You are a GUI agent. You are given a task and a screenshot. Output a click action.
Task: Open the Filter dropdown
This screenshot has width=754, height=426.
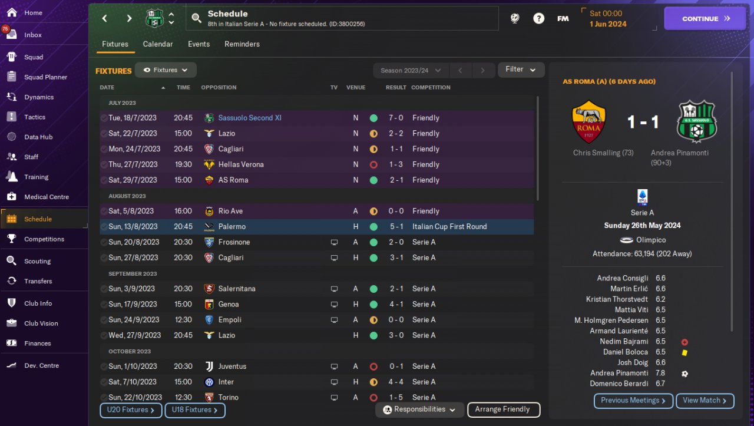(x=521, y=70)
